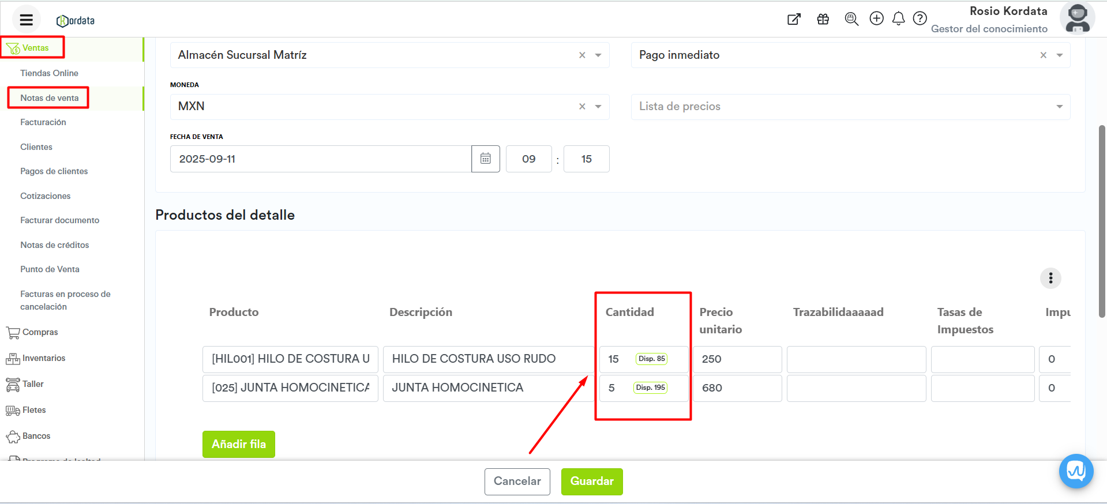Select Inventarios in the sidebar
Screen dimensions: 1107x504
click(x=44, y=358)
